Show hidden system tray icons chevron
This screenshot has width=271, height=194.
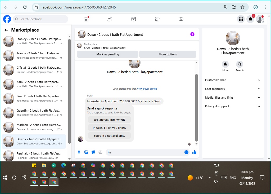tap(210, 178)
